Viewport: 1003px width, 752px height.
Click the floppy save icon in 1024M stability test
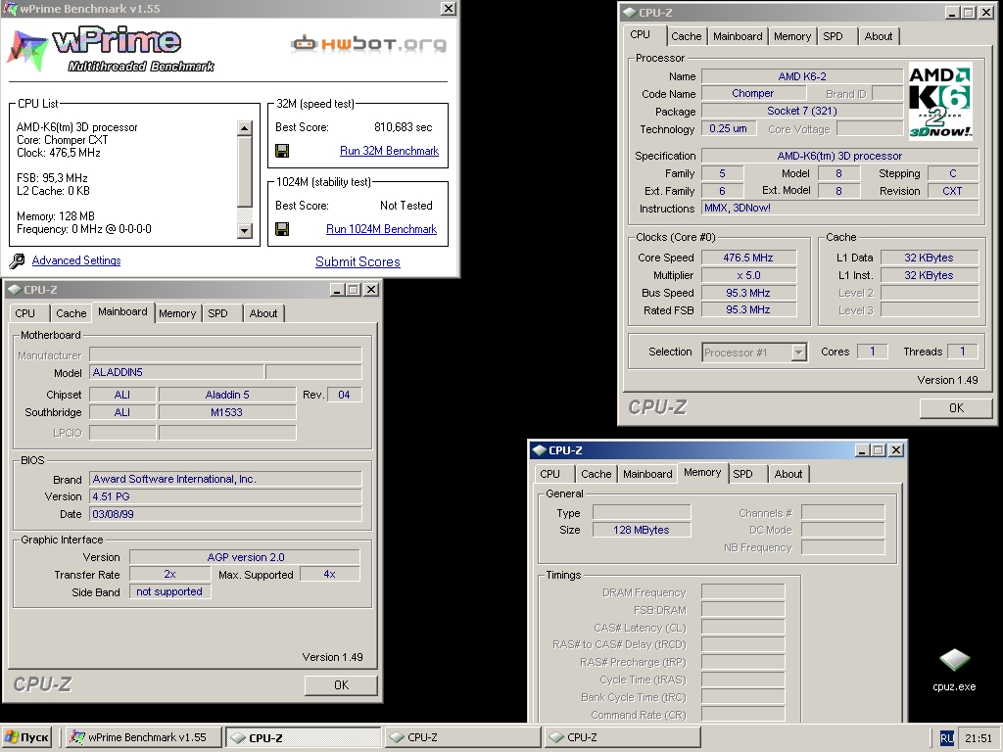tap(281, 229)
